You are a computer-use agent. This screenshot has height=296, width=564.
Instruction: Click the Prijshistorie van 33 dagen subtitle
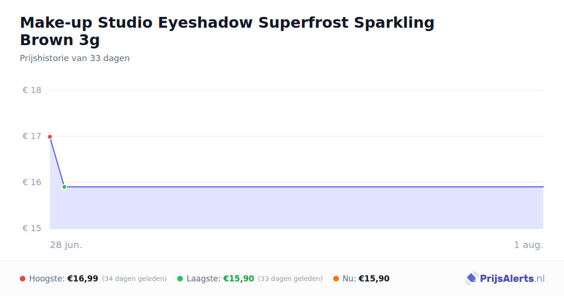pyautogui.click(x=75, y=58)
